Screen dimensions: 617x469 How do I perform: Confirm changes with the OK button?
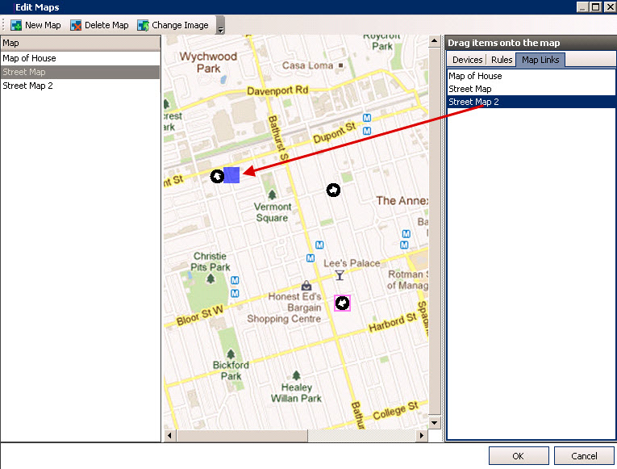[519, 456]
